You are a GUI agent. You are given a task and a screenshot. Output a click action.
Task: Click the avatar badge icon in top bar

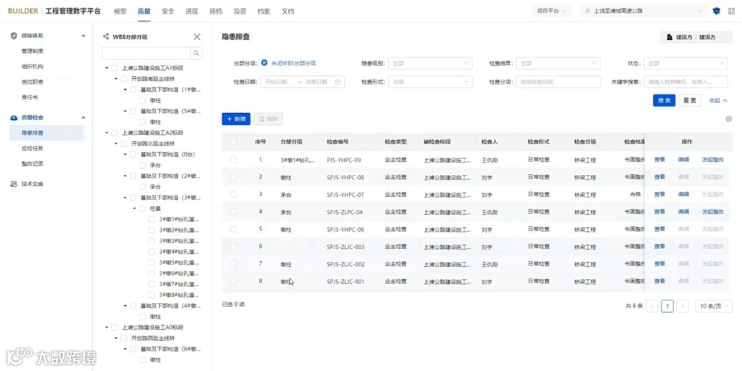[x=717, y=11]
